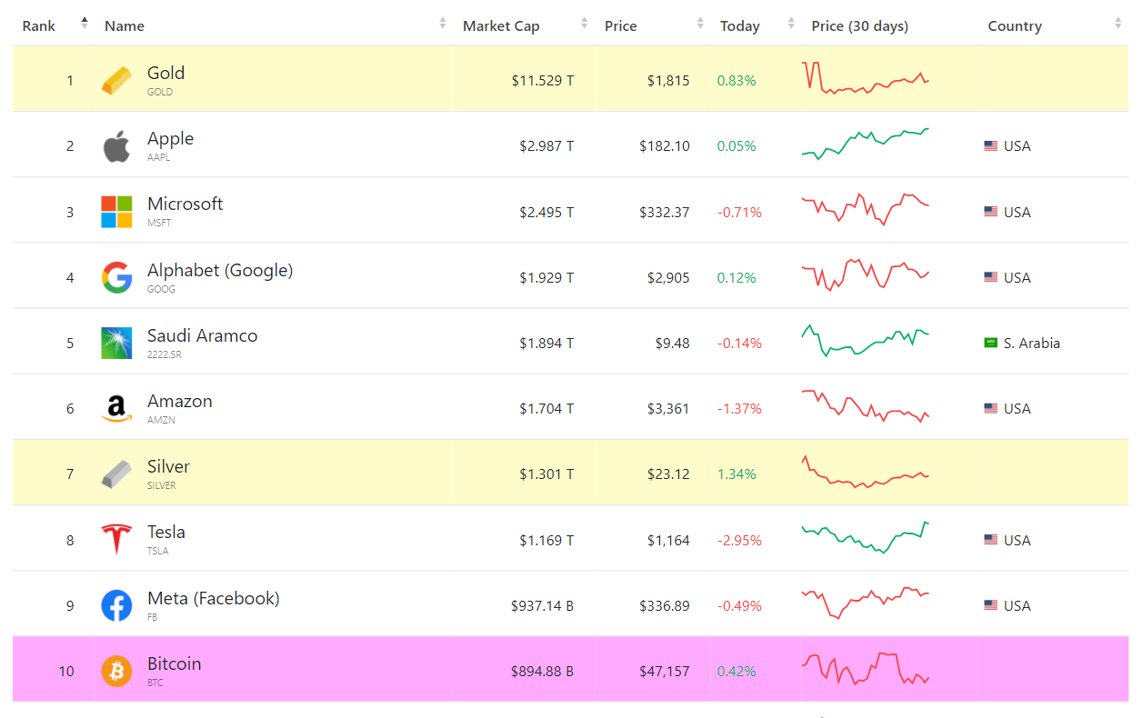Click the Saudi Arabia flag icon
This screenshot has height=718, width=1143.
point(991,343)
